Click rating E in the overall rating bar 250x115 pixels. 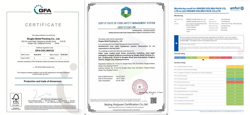pyautogui.click(x=226, y=58)
